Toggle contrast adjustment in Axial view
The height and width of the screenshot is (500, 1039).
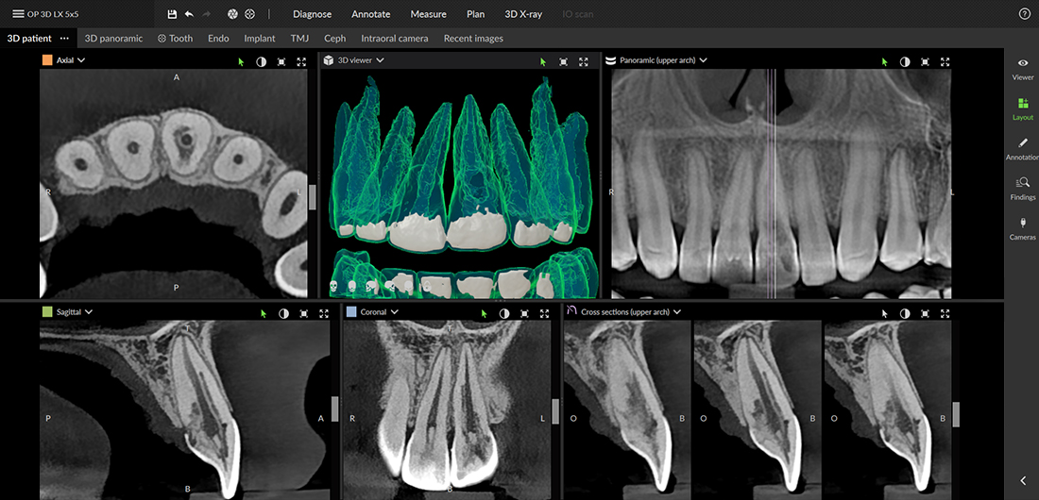point(262,61)
